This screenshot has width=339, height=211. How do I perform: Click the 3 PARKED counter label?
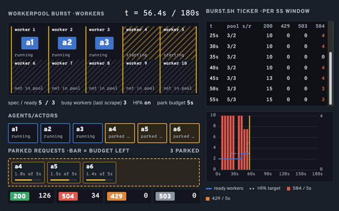click(x=184, y=151)
